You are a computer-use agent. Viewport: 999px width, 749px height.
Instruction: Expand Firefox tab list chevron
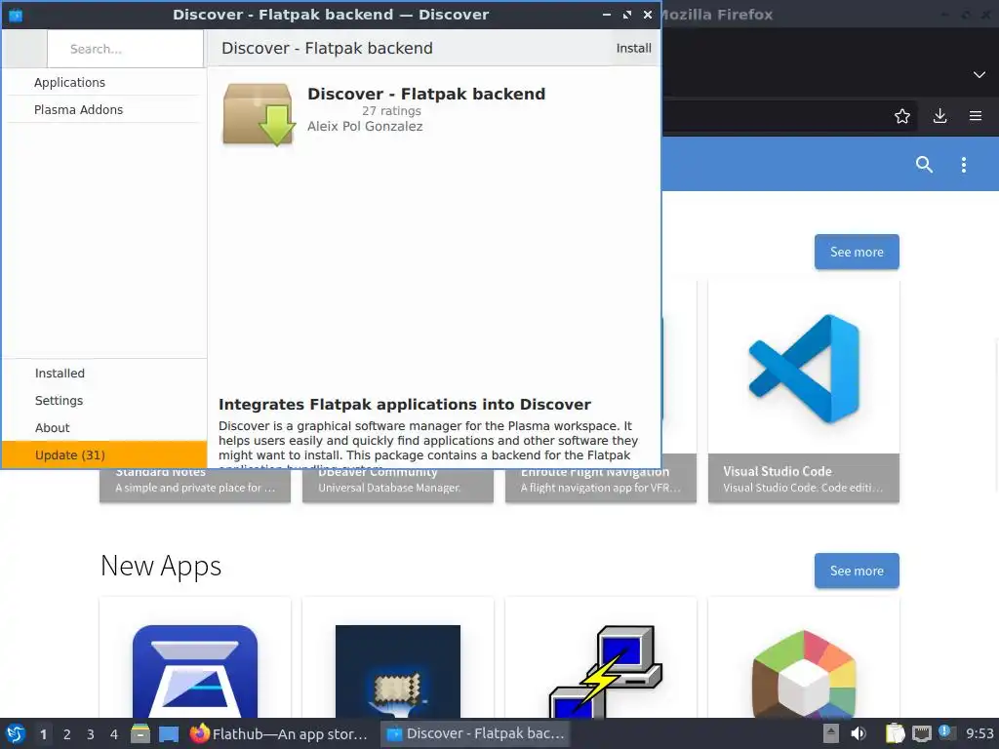[979, 74]
